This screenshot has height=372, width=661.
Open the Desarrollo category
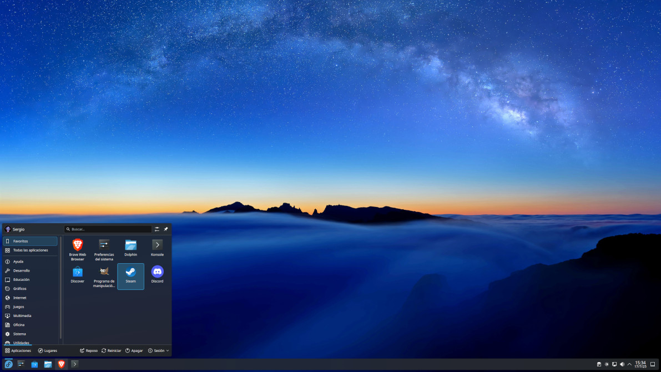click(x=30, y=271)
